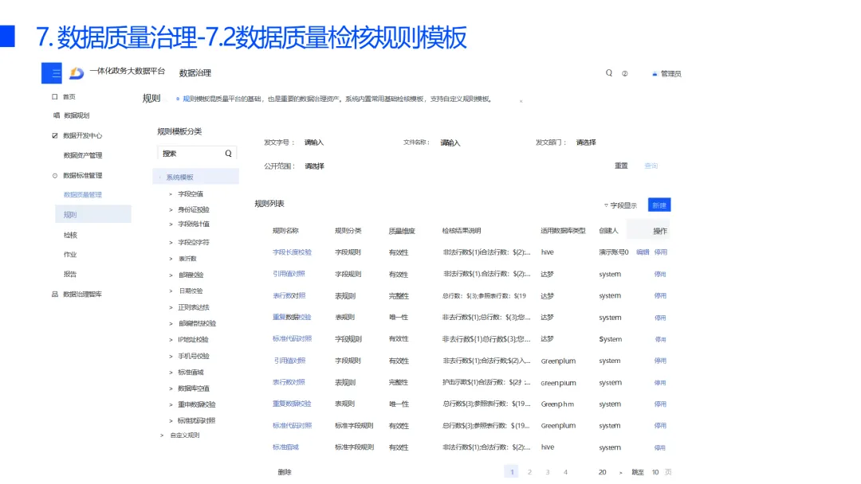861x484 pixels.
Task: Open the header search magnifier icon
Action: point(609,73)
